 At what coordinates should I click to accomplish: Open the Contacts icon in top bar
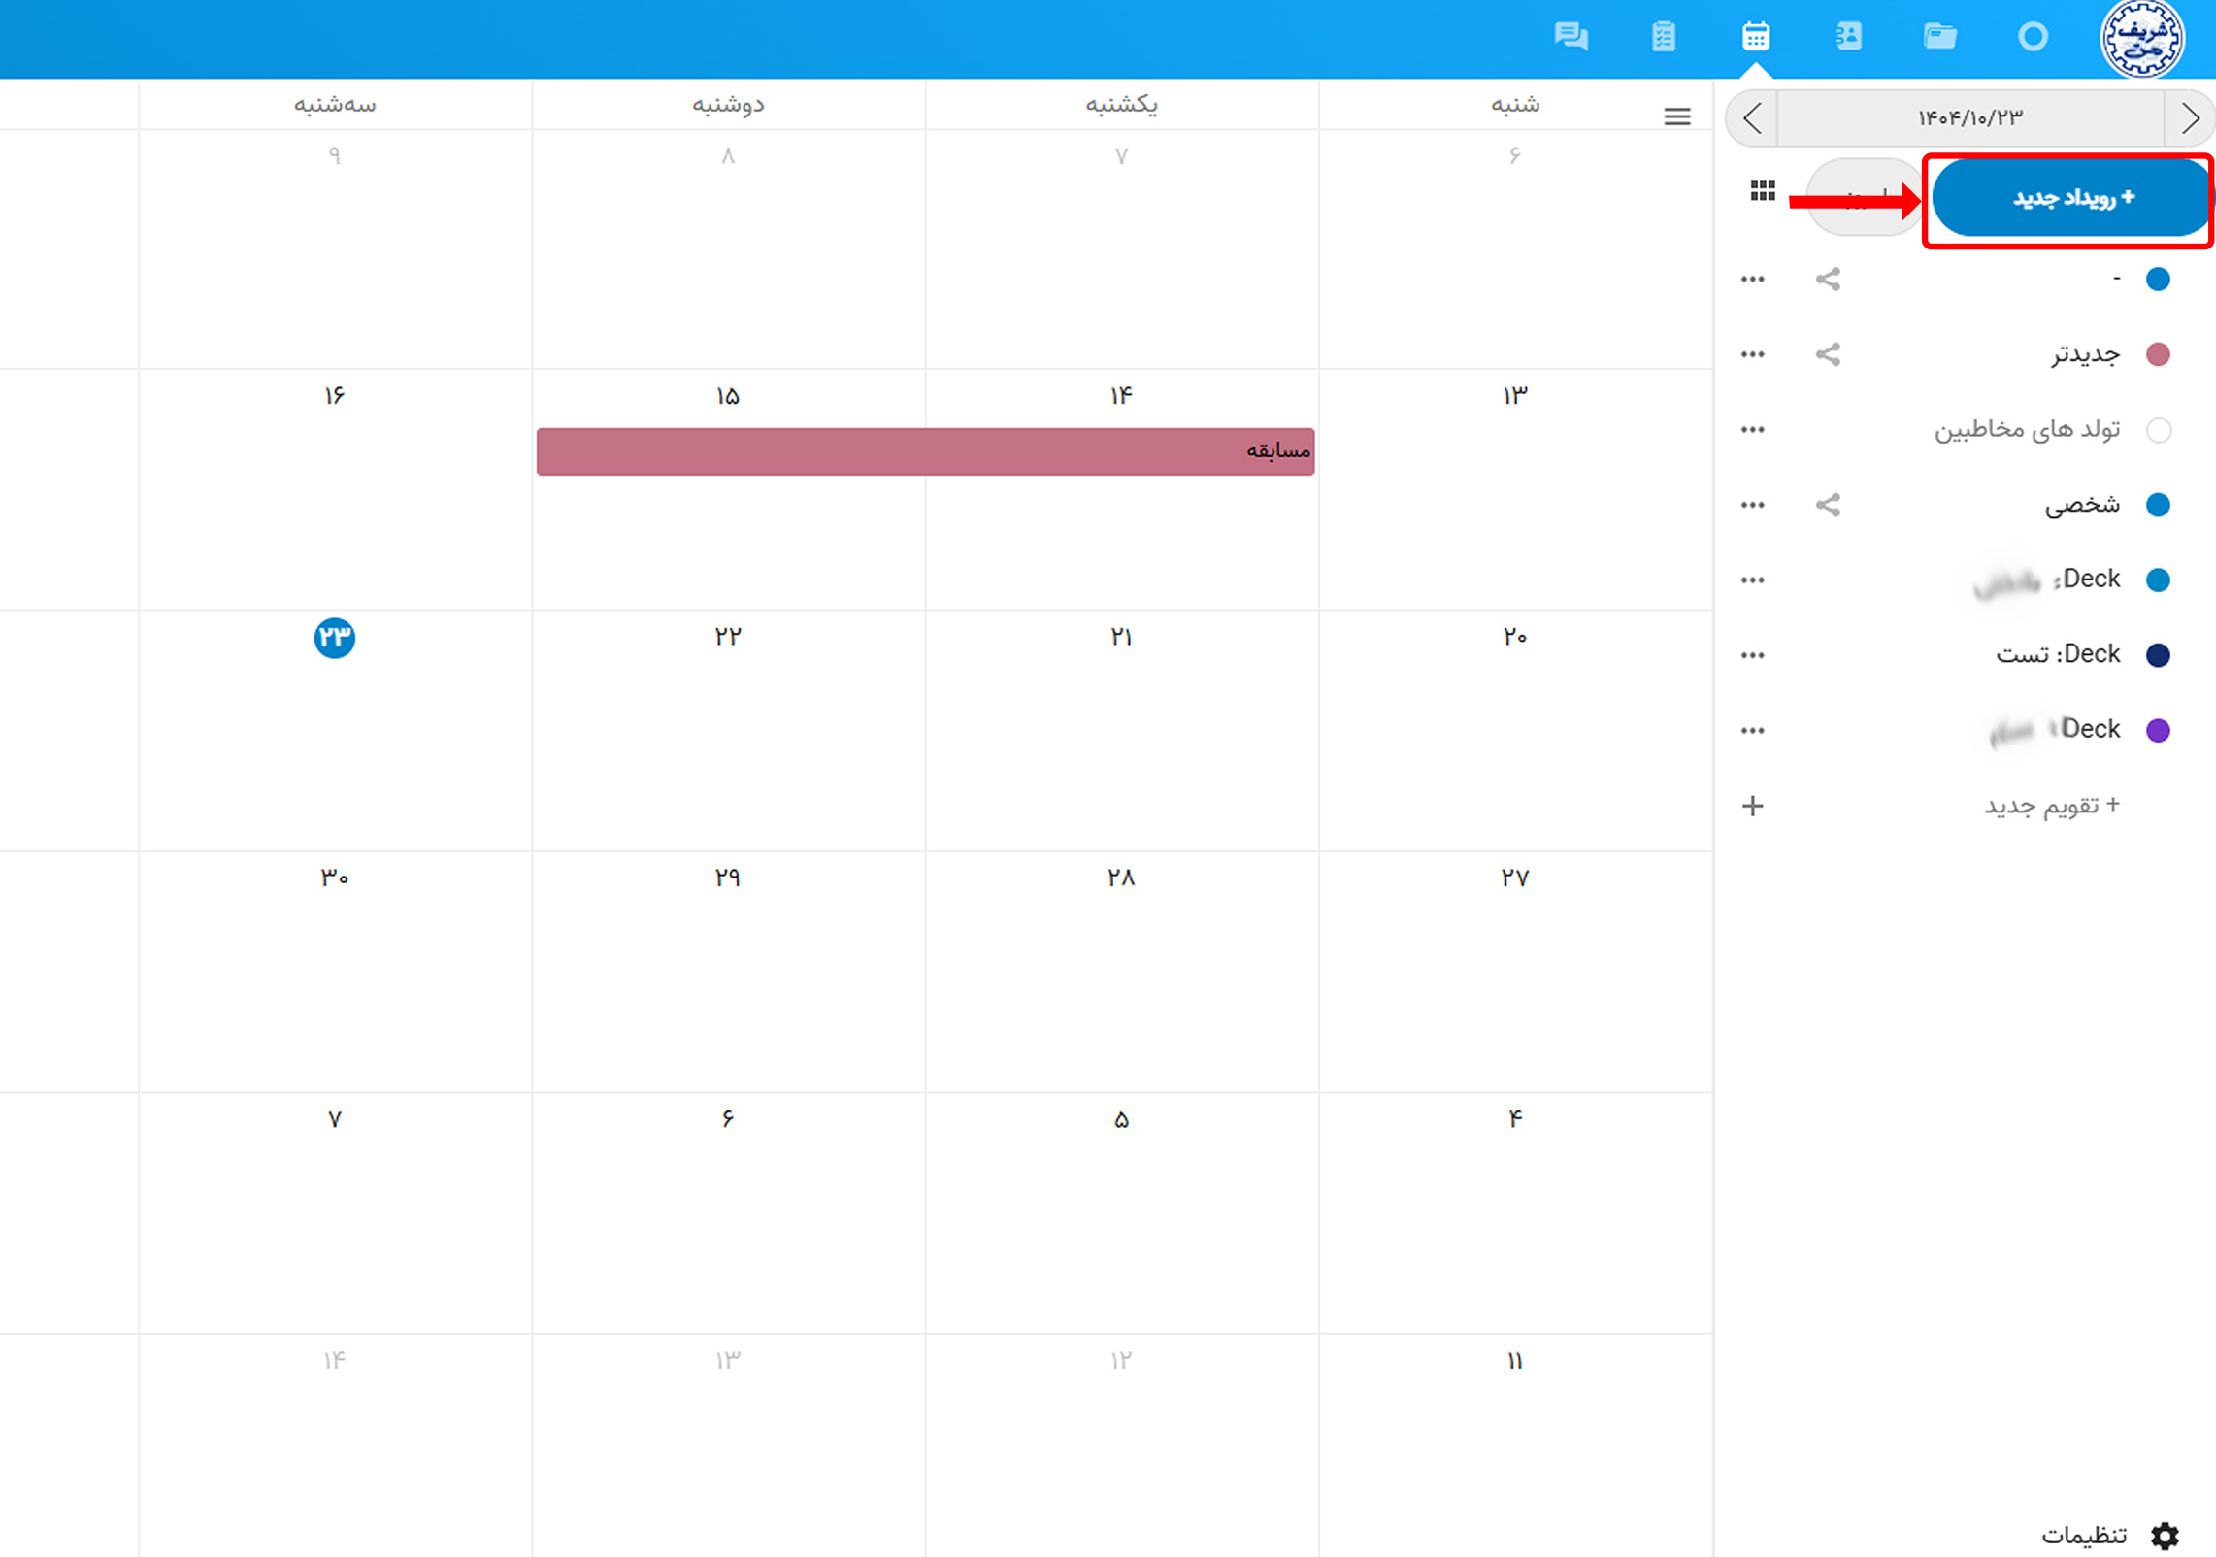click(x=1848, y=37)
